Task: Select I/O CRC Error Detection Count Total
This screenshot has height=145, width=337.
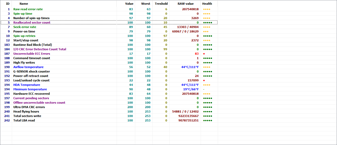Action: click(x=109, y=49)
